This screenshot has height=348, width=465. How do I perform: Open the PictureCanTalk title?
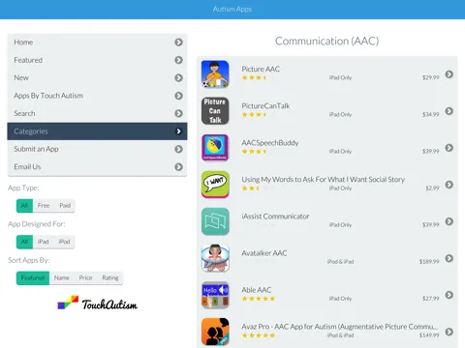tap(265, 105)
